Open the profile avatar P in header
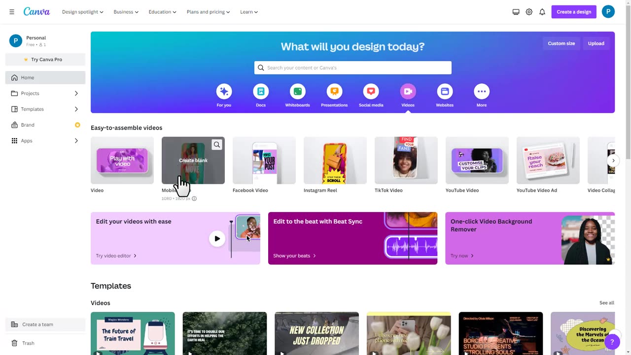The width and height of the screenshot is (631, 355). [x=608, y=12]
